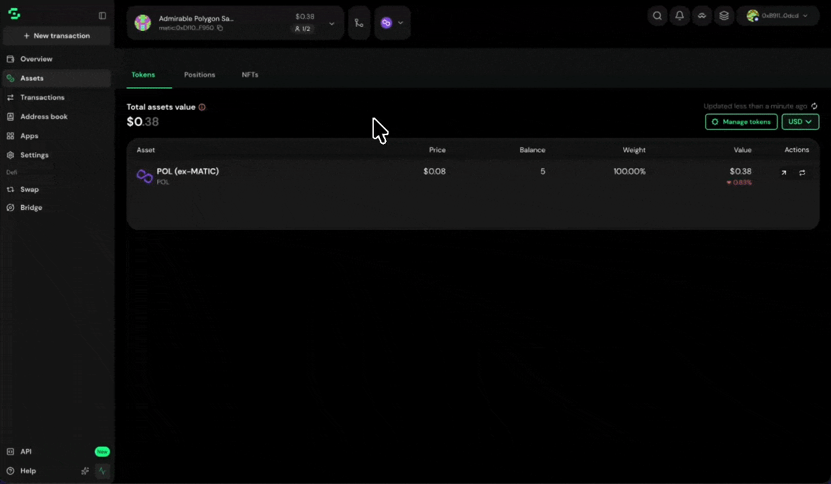Click info icon next to Total assets value

tap(202, 107)
